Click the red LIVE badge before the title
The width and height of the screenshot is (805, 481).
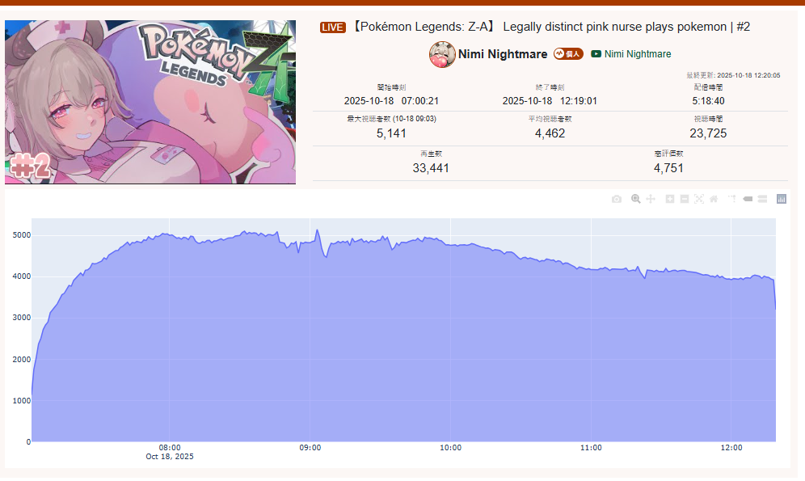pos(333,27)
